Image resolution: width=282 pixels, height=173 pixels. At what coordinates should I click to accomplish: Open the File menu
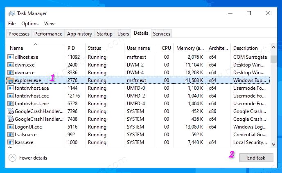(12, 24)
